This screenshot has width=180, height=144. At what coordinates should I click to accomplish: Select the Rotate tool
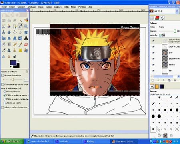26,32
